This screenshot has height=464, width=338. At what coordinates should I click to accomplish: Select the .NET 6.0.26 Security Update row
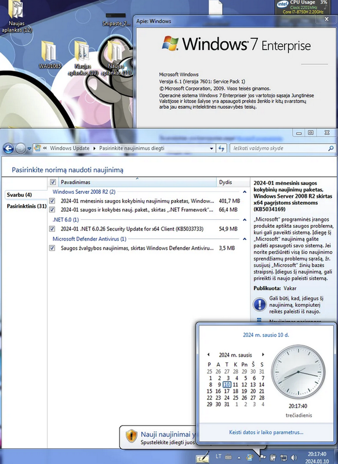click(148, 229)
